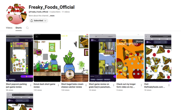The image size is (181, 110).
Task: Click the channel search magnifier icon
Action: (x=27, y=28)
